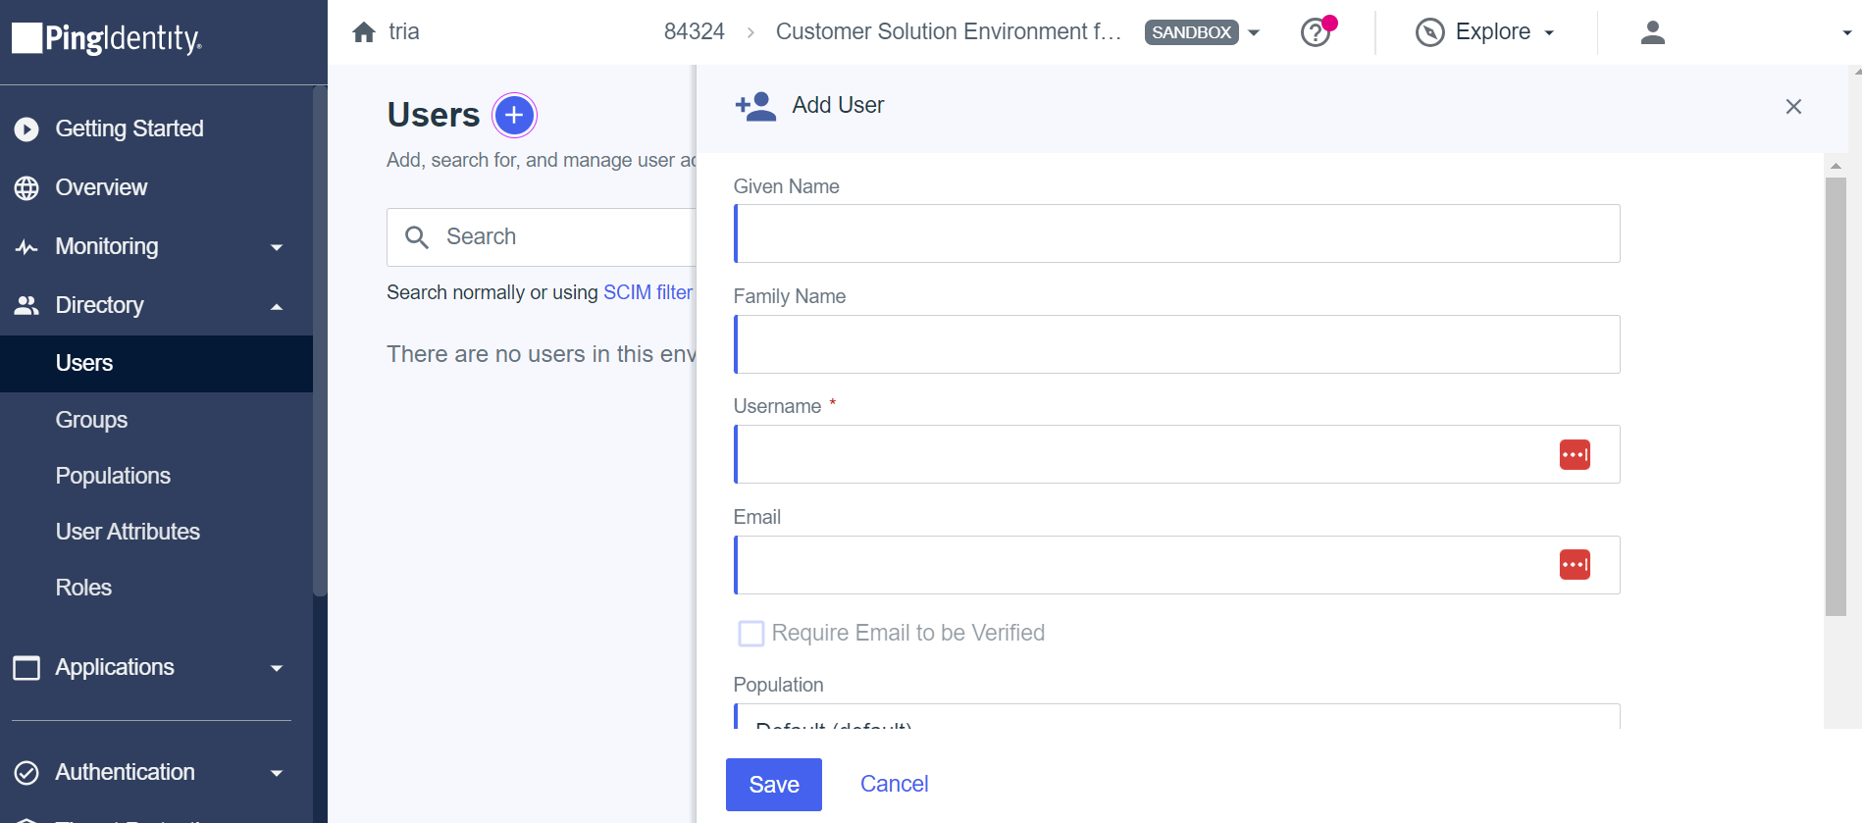Open the SCIM filter link
The height and width of the screenshot is (823, 1862).
pyautogui.click(x=647, y=292)
